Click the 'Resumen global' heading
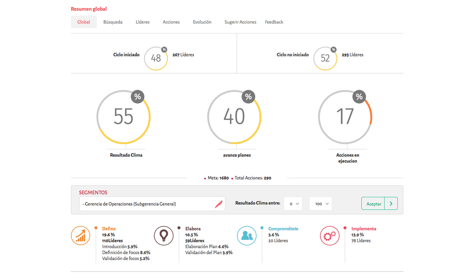Image resolution: width=474 pixels, height=276 pixels. point(89,9)
